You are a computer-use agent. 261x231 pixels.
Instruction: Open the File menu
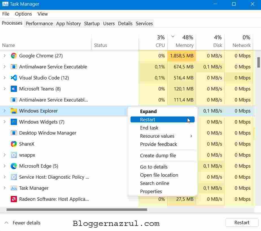click(x=6, y=14)
